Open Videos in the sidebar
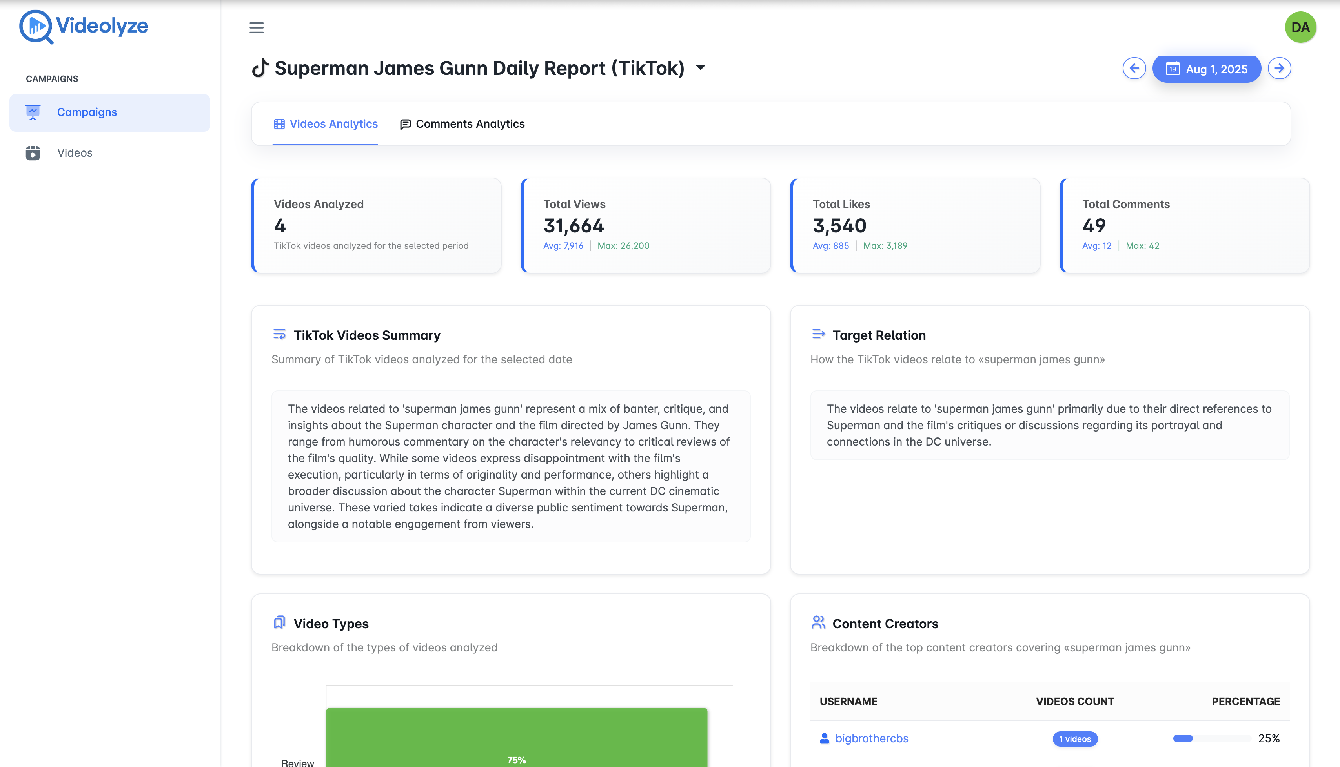1340x767 pixels. click(x=110, y=153)
